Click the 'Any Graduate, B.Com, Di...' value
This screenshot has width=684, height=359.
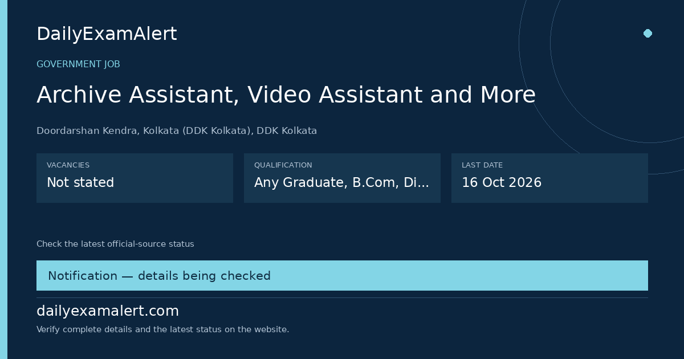[x=341, y=183]
